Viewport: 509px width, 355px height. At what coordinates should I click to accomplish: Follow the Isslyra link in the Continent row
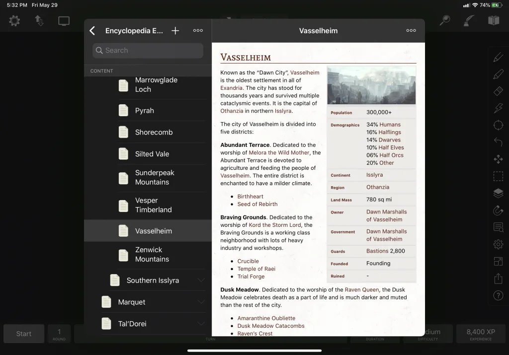coord(375,175)
